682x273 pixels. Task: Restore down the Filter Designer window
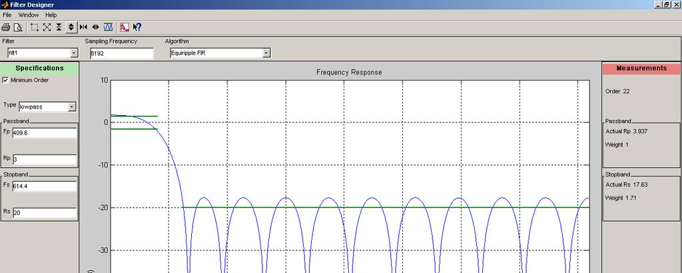(x=666, y=5)
